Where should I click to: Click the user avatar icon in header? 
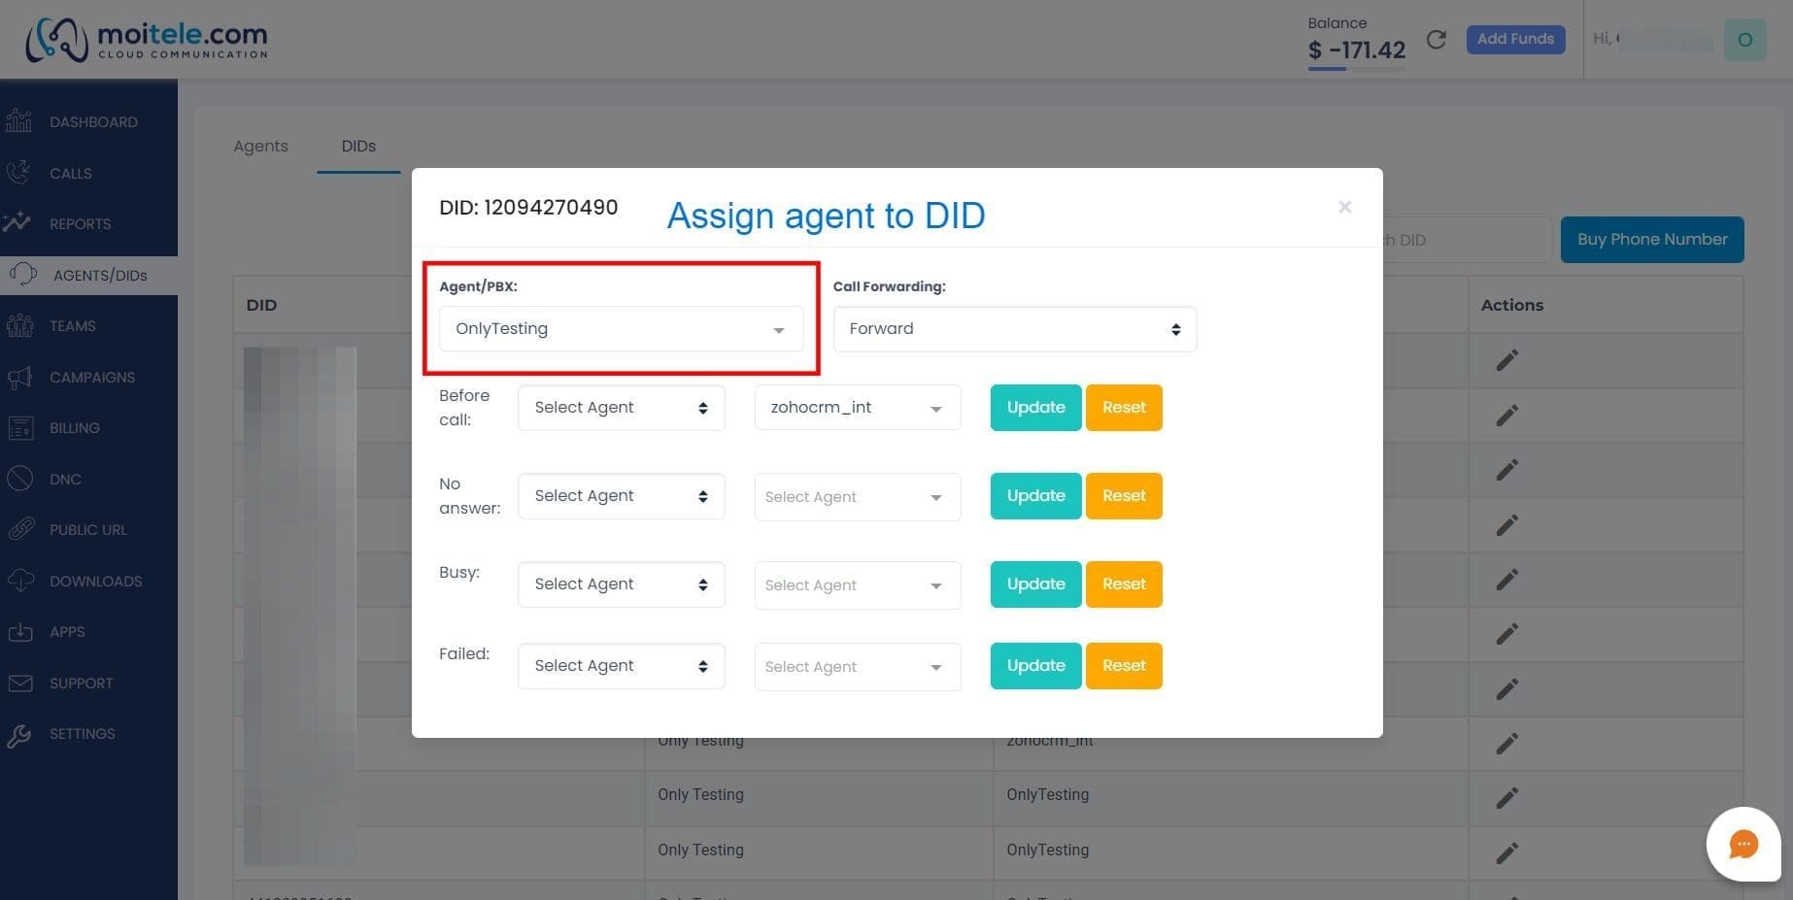(1744, 40)
